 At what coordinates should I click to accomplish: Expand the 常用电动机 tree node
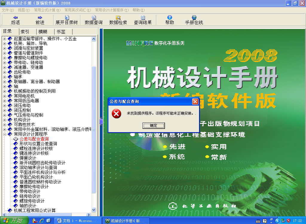pyautogui.click(x=4, y=96)
